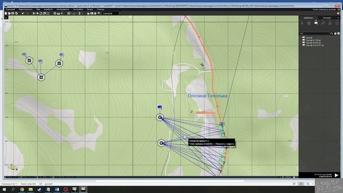Publish scenario to Steam Workshop icon

click(17, 13)
